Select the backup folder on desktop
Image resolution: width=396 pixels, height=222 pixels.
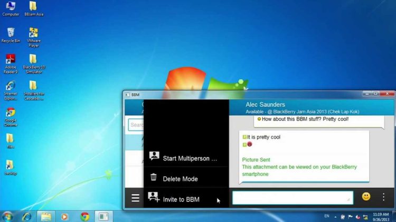pyautogui.click(x=10, y=167)
